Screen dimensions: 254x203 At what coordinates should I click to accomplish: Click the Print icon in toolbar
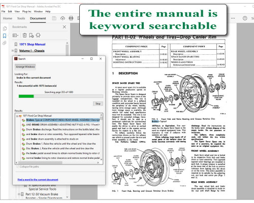tap(71, 18)
